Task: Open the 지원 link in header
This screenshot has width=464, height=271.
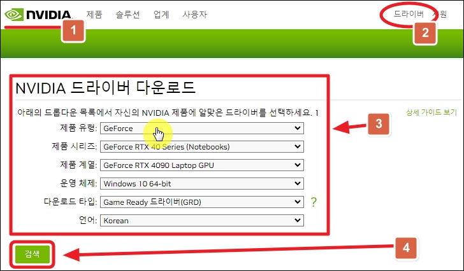Action: pyautogui.click(x=440, y=14)
